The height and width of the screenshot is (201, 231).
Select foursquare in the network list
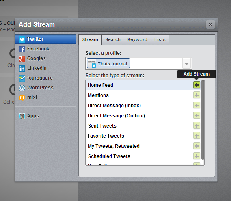click(45, 78)
